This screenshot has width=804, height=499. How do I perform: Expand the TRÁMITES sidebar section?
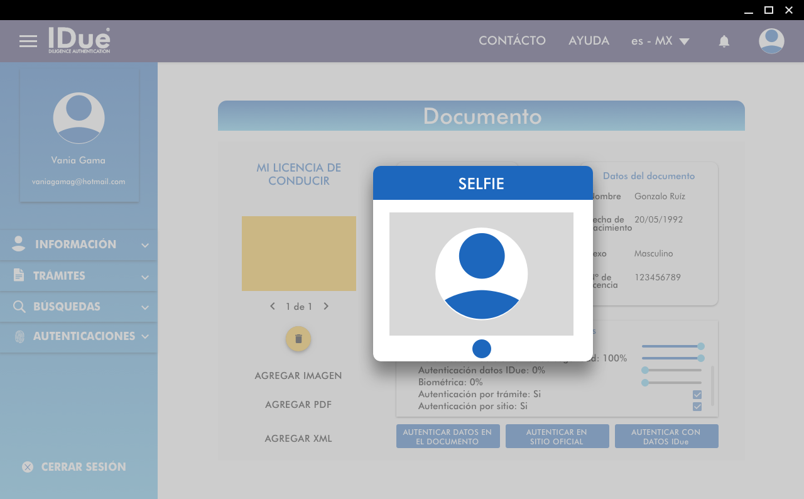(79, 276)
